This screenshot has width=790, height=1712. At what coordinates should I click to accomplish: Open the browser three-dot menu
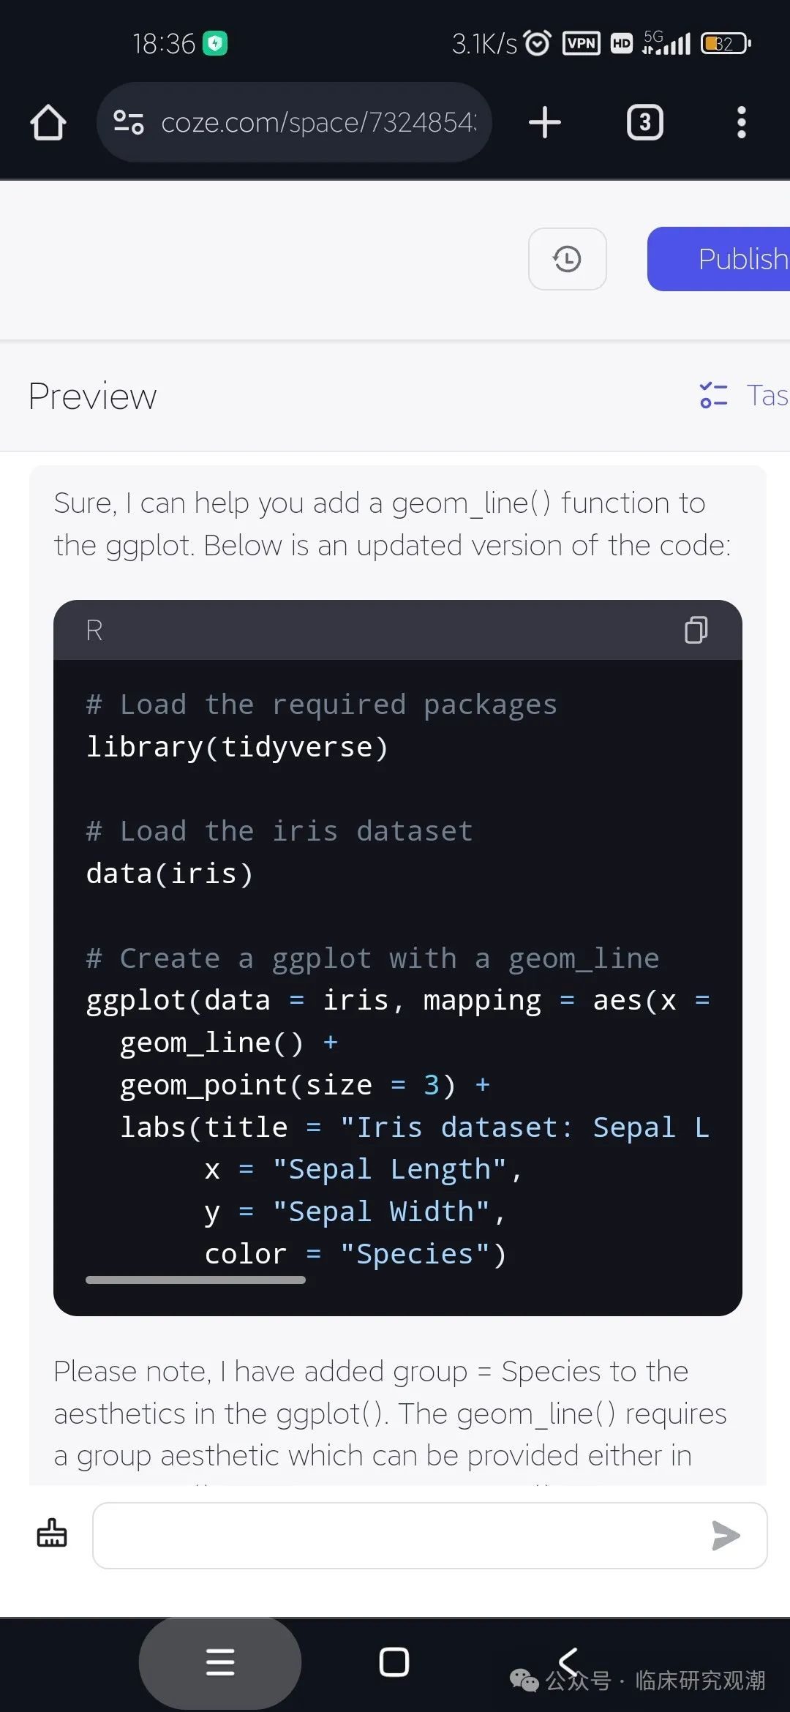click(x=741, y=122)
